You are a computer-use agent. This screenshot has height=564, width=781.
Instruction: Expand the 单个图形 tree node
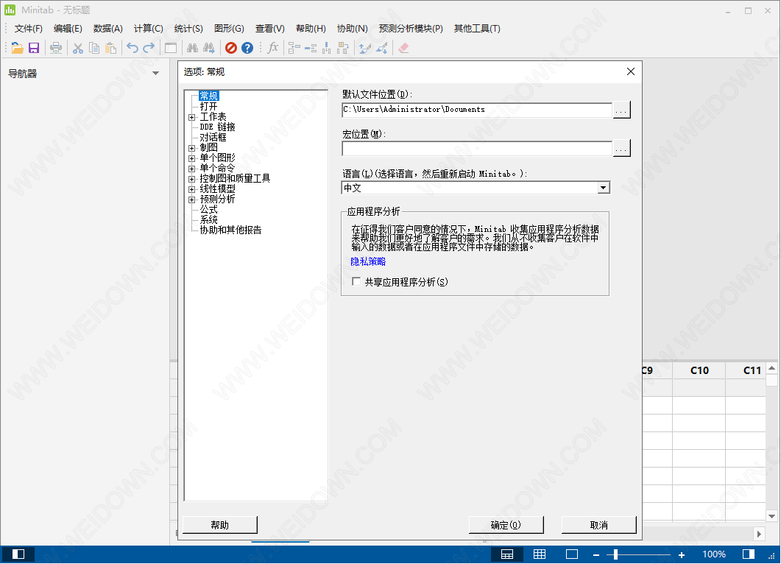pos(192,158)
